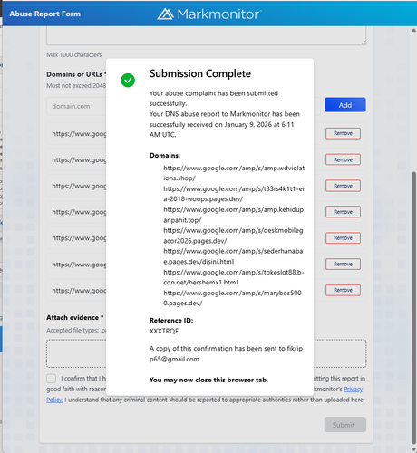
Task: Remove the second URL row entry
Action: (x=343, y=159)
